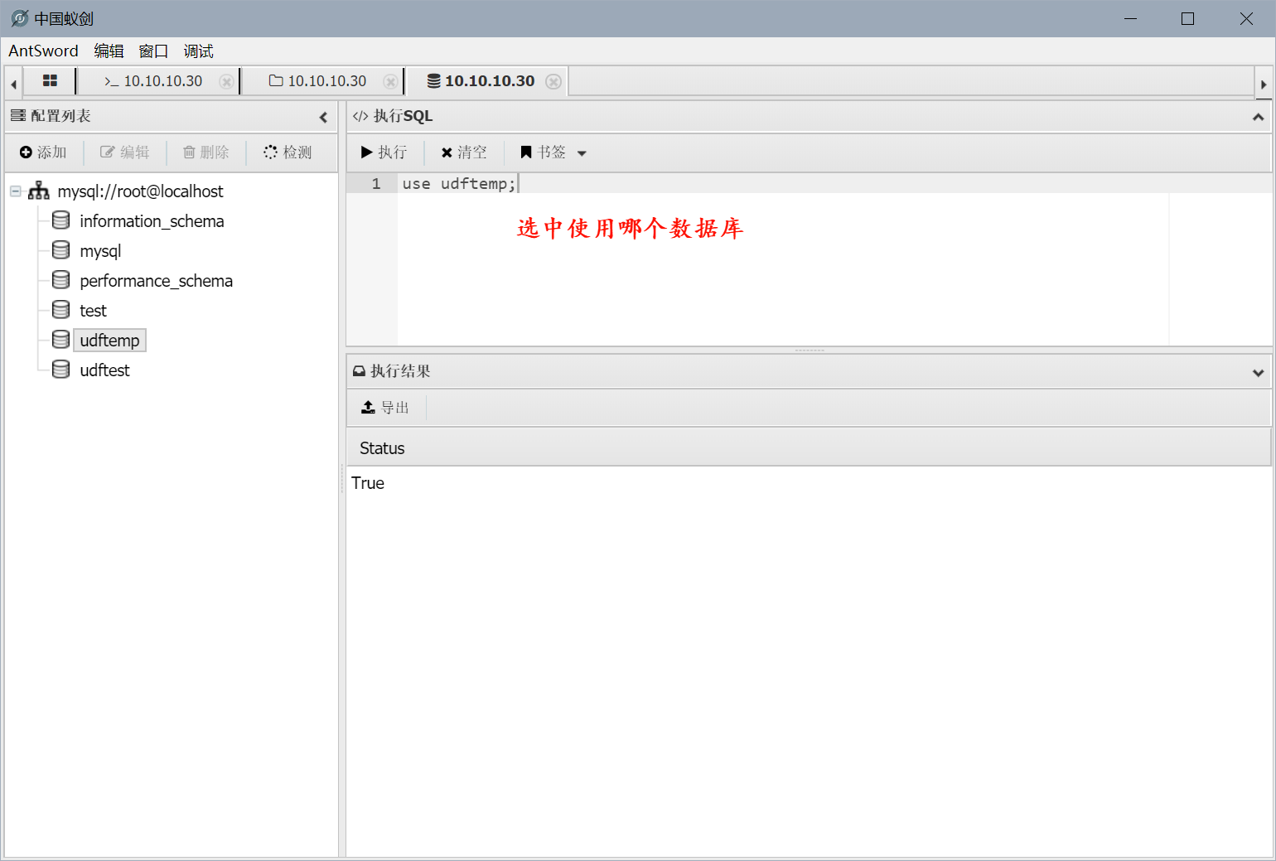Select the information_schema database
The height and width of the screenshot is (861, 1276).
click(x=152, y=221)
